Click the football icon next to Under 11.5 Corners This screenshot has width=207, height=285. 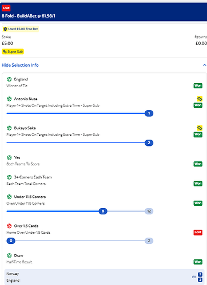tap(9, 197)
